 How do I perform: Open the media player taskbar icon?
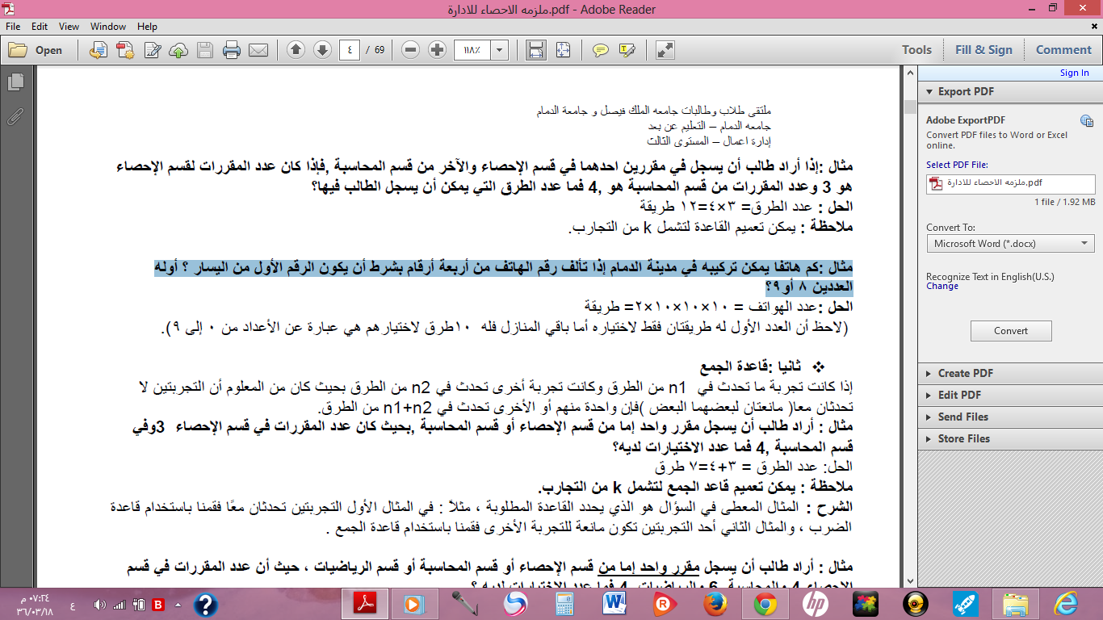coord(414,603)
